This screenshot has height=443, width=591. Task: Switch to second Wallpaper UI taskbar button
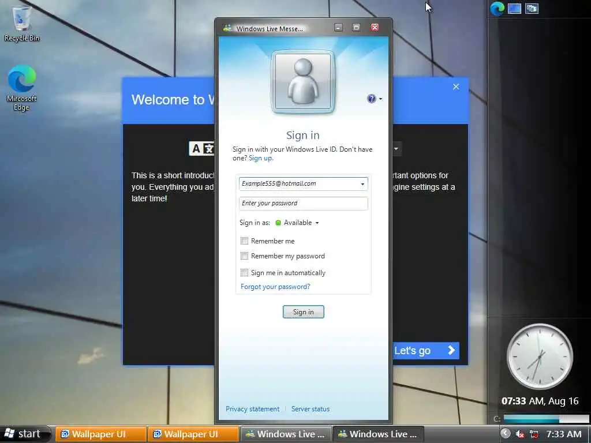point(193,434)
